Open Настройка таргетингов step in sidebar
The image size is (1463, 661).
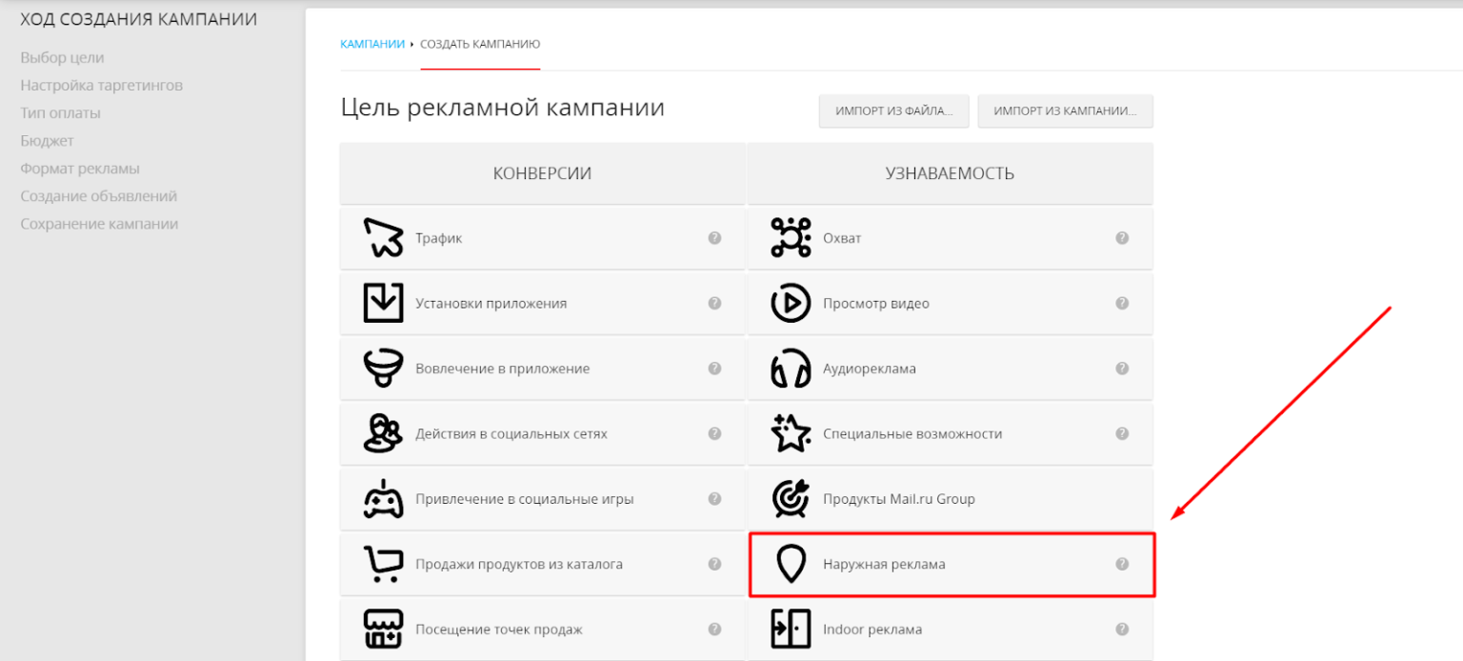click(102, 86)
